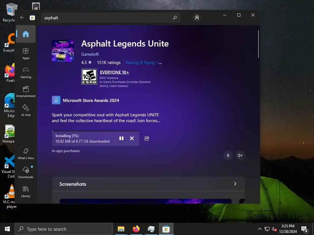Open the Gaming sidebar section
This screenshot has width=314, height=235.
click(x=26, y=73)
